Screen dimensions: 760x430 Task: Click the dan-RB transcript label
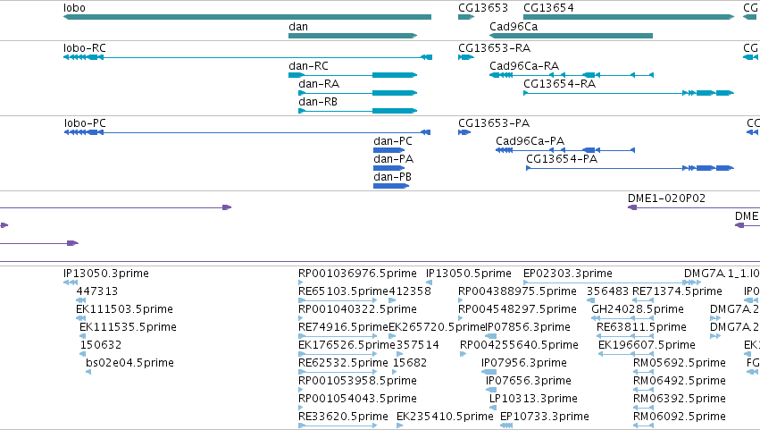pos(318,102)
